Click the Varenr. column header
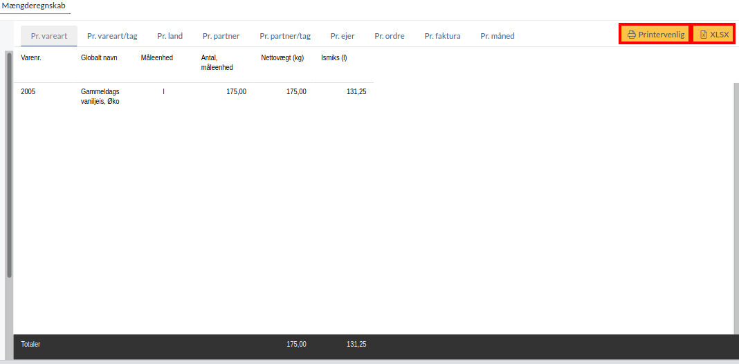Screen dimensions: 739x364 (x=31, y=58)
